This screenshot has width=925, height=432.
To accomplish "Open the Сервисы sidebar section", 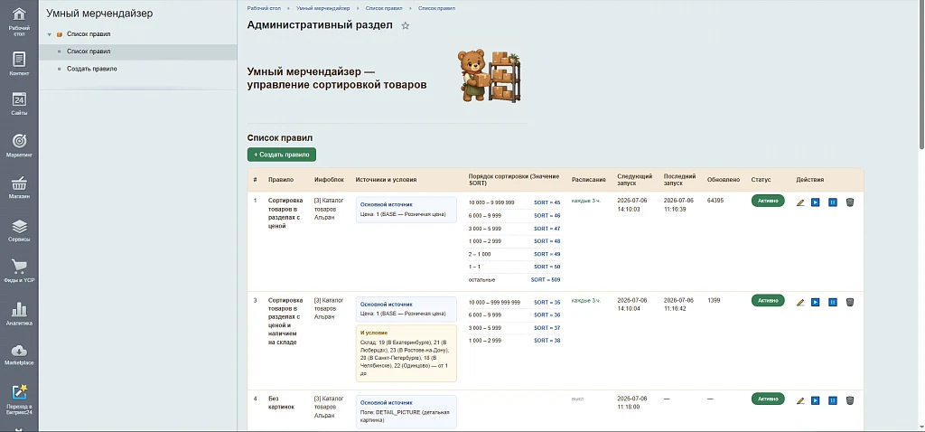I will pyautogui.click(x=19, y=230).
